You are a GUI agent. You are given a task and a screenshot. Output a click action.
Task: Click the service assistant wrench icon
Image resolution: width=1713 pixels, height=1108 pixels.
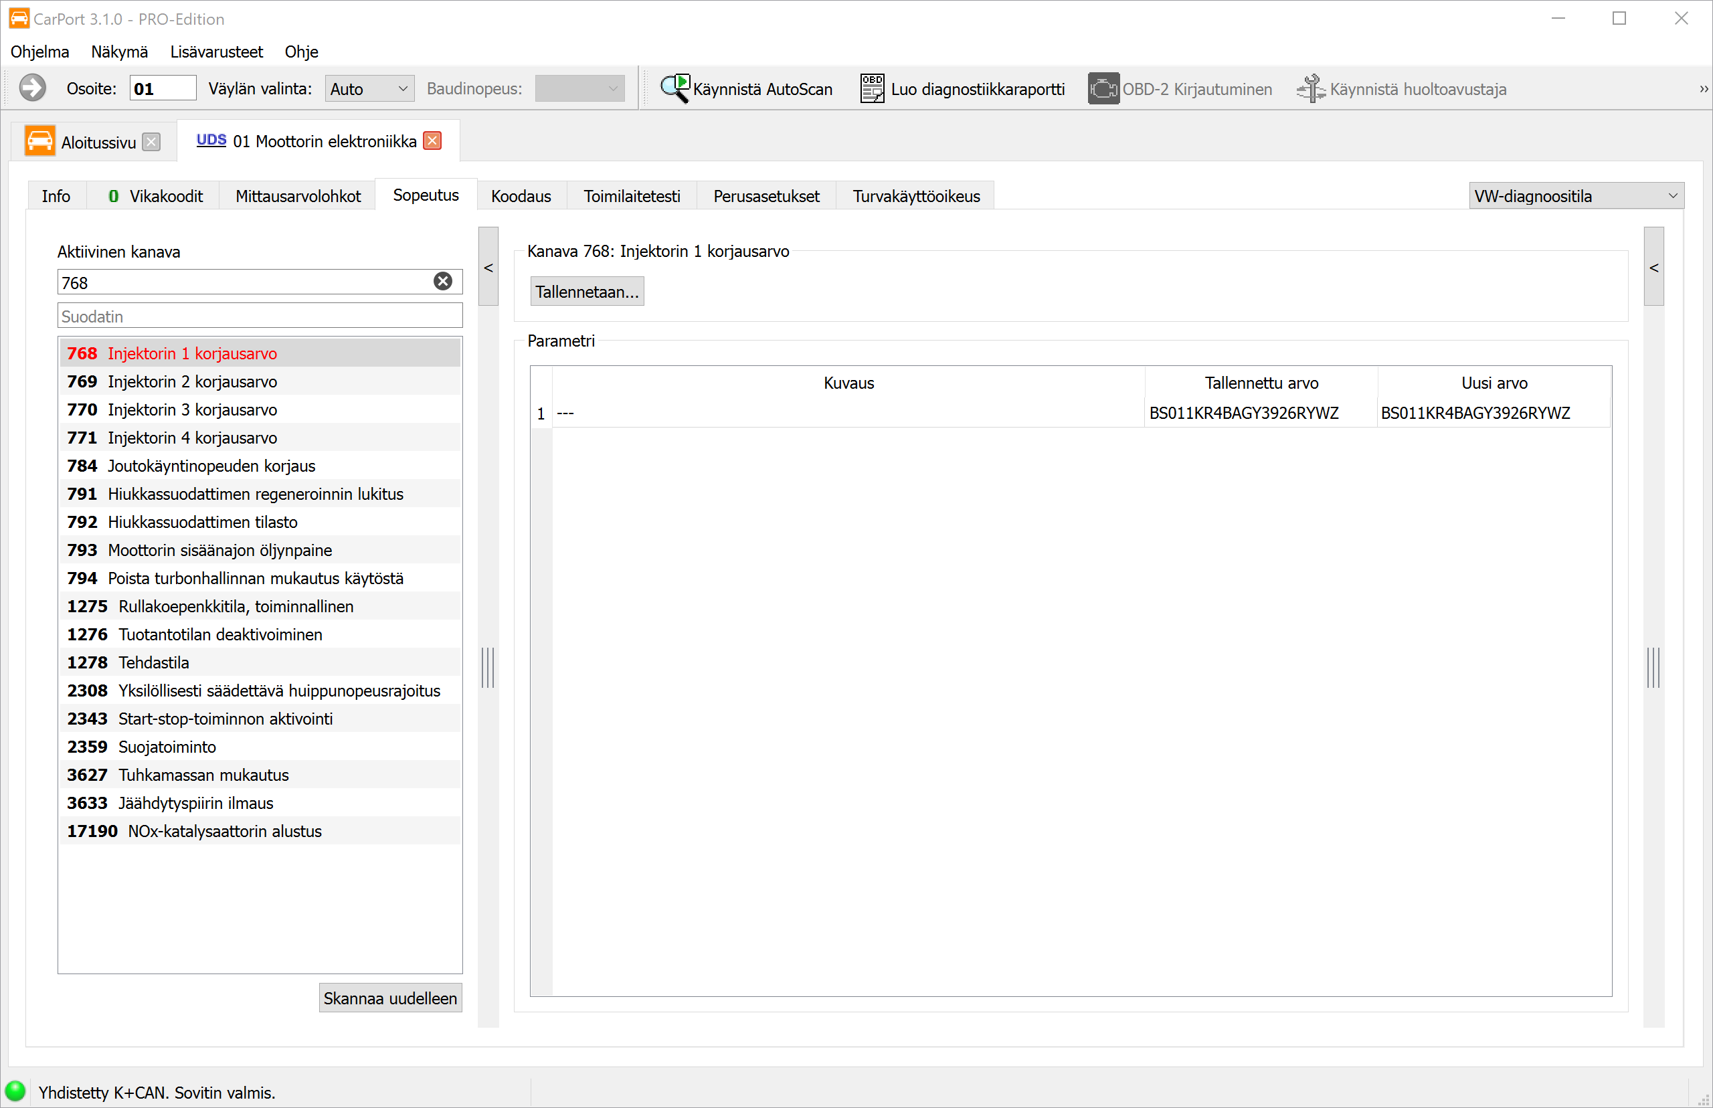1311,88
